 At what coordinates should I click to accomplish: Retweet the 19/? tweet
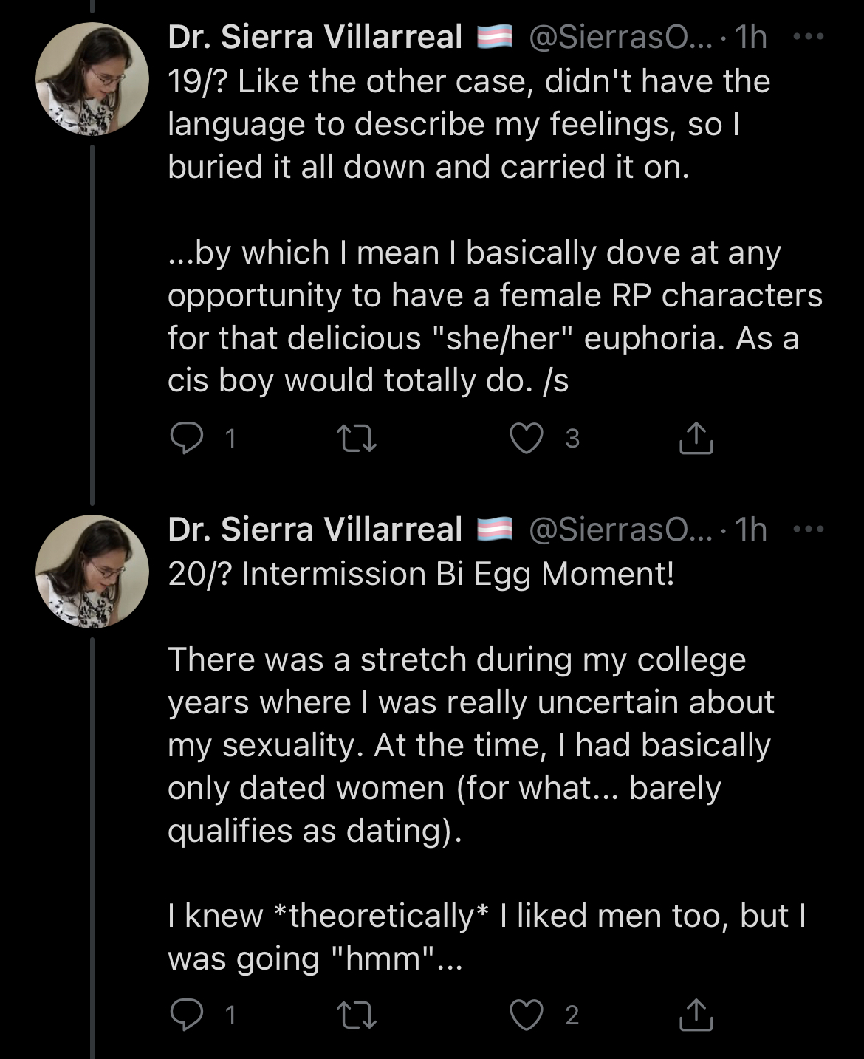tap(357, 438)
